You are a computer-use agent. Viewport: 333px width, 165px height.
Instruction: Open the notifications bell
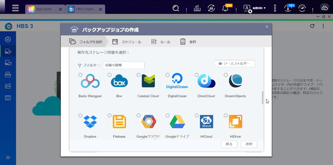[x=225, y=8]
